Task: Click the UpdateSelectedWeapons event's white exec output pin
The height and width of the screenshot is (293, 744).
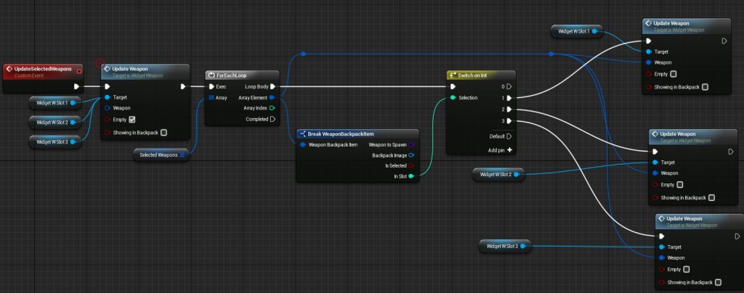Action: pyautogui.click(x=76, y=86)
